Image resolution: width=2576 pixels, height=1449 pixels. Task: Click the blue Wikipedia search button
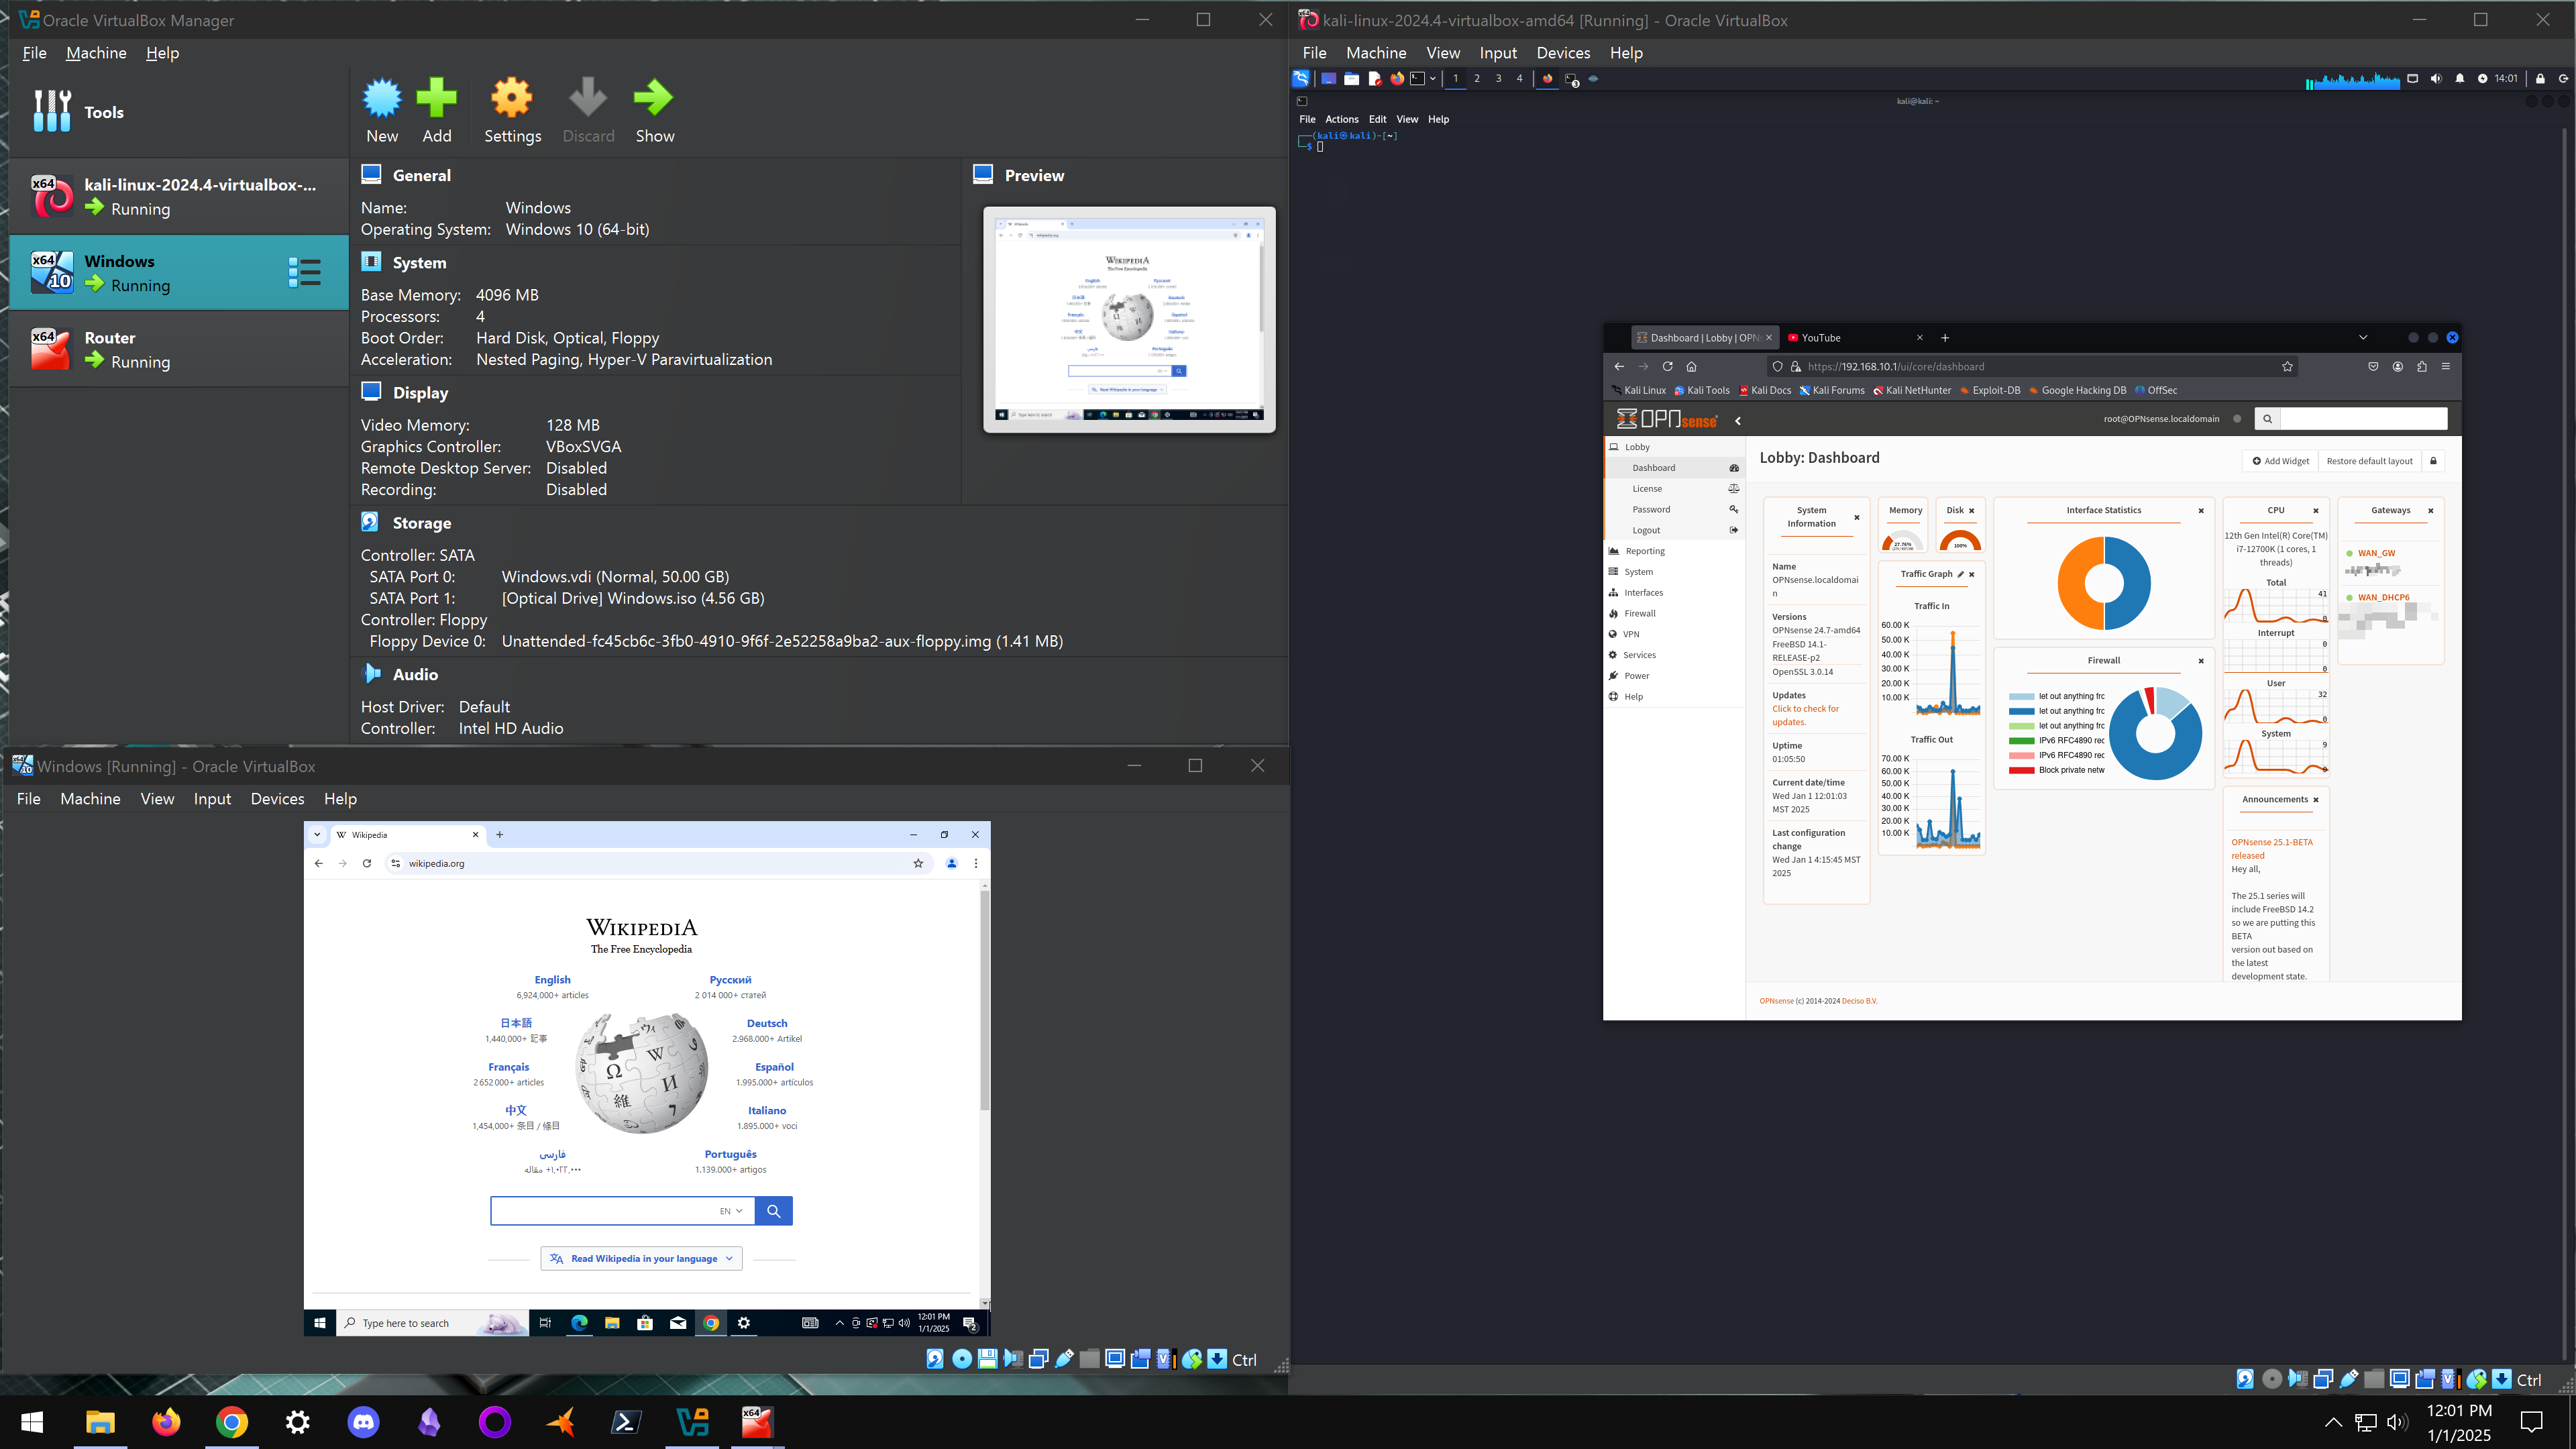click(x=773, y=1211)
